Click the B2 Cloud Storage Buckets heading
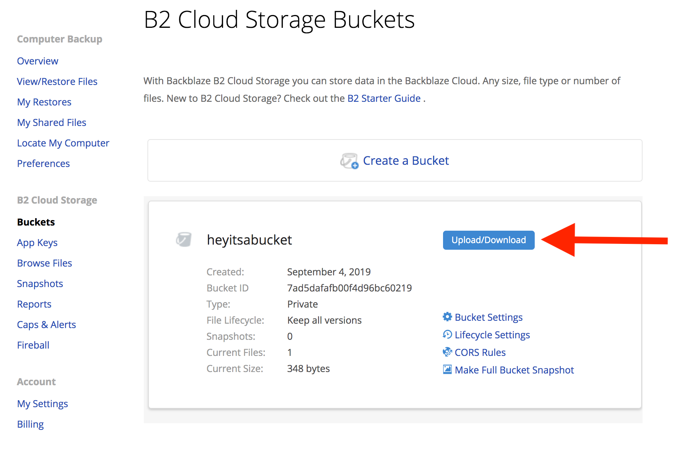 click(x=279, y=20)
